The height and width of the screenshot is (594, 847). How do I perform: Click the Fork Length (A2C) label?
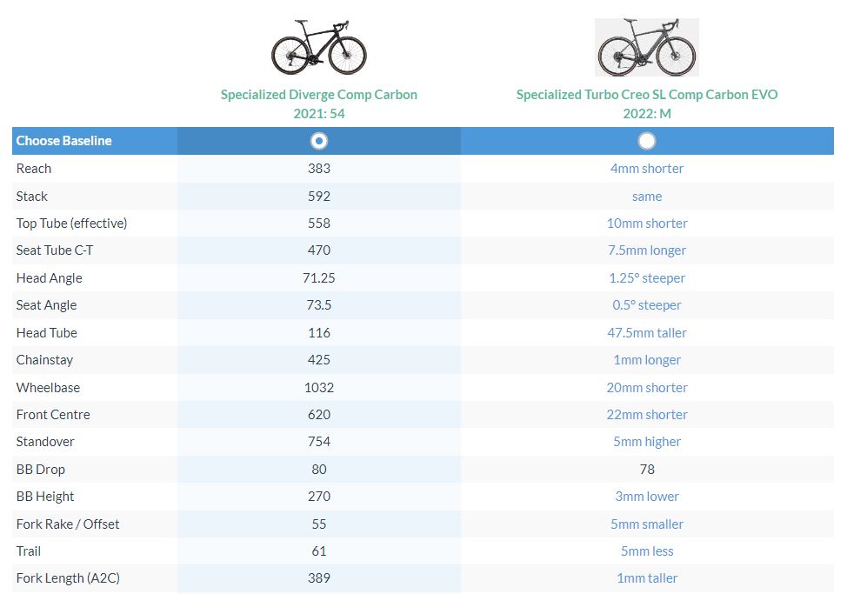click(x=68, y=578)
